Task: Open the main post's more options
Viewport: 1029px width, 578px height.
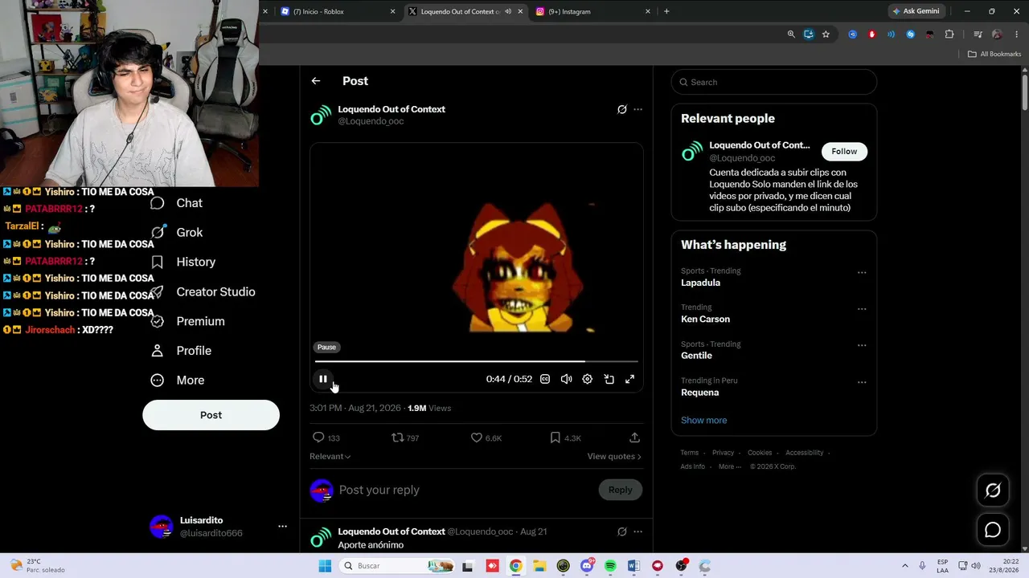Action: click(x=637, y=109)
